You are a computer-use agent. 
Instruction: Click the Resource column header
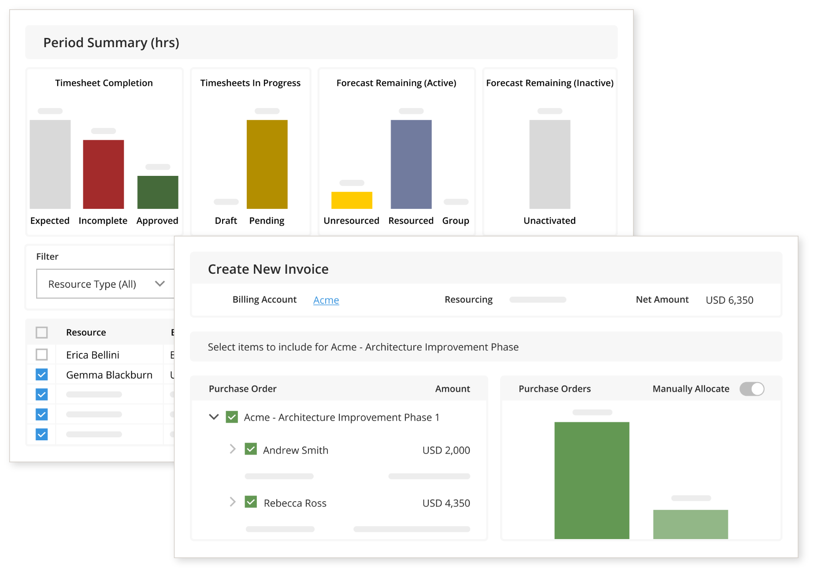(x=86, y=332)
